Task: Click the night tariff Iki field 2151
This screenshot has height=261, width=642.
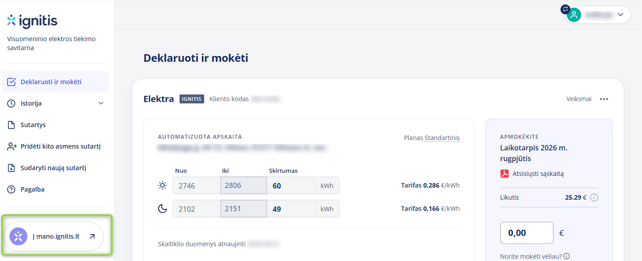Action: point(244,209)
